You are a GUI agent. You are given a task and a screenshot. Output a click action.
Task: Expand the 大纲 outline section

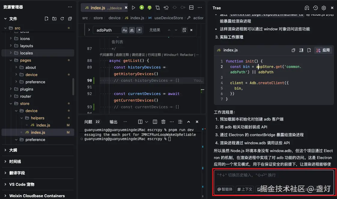pyautogui.click(x=5, y=150)
